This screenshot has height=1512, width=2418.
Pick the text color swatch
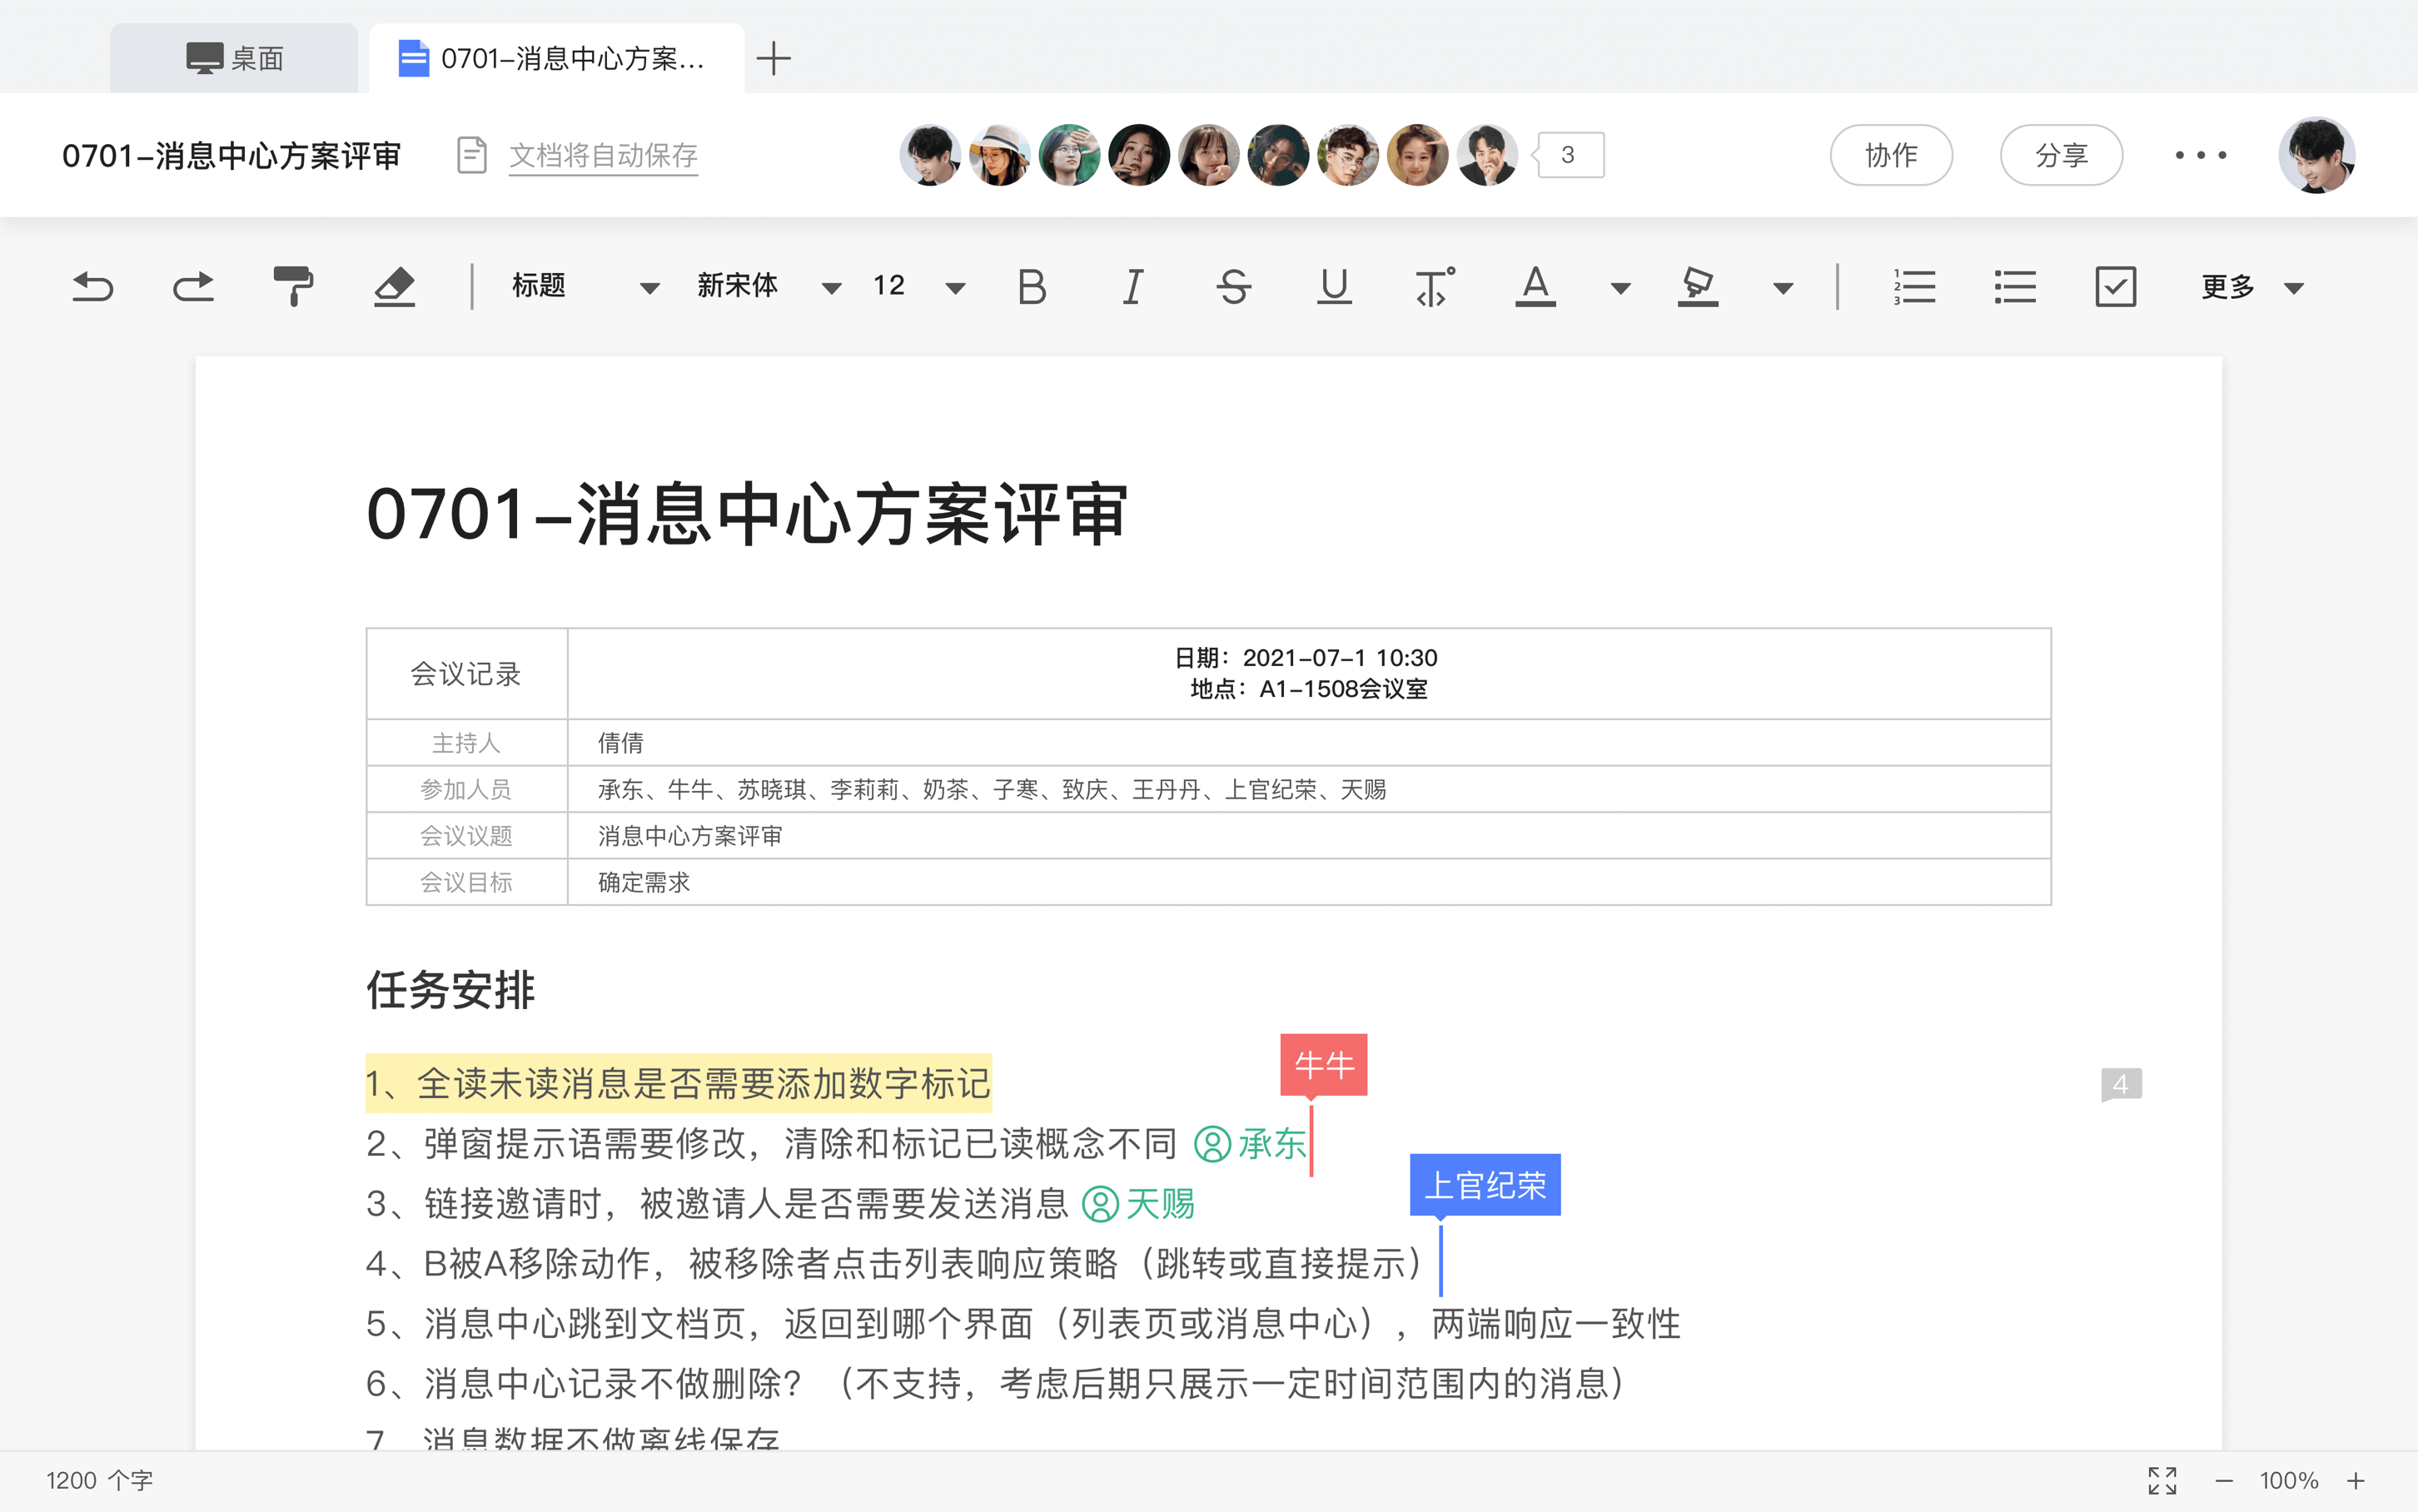pos(1535,287)
